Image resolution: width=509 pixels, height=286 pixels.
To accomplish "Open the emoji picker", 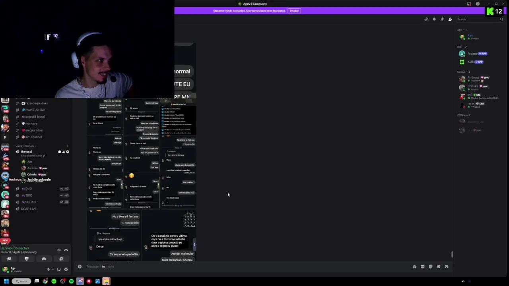I will coord(439,267).
